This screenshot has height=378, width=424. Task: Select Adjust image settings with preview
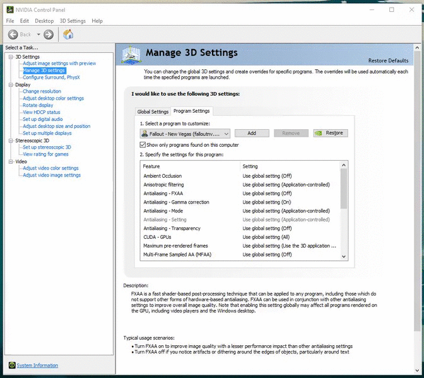point(59,64)
